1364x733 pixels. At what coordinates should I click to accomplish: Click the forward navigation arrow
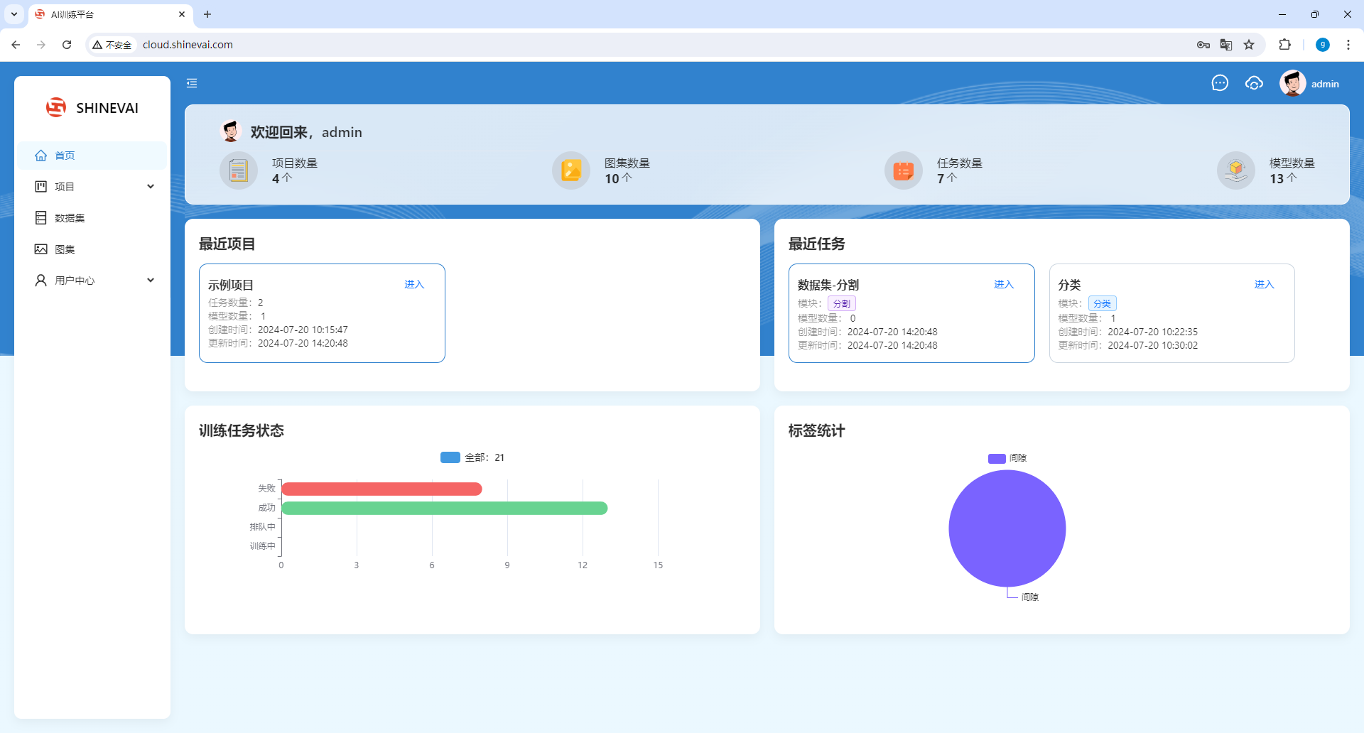(41, 45)
